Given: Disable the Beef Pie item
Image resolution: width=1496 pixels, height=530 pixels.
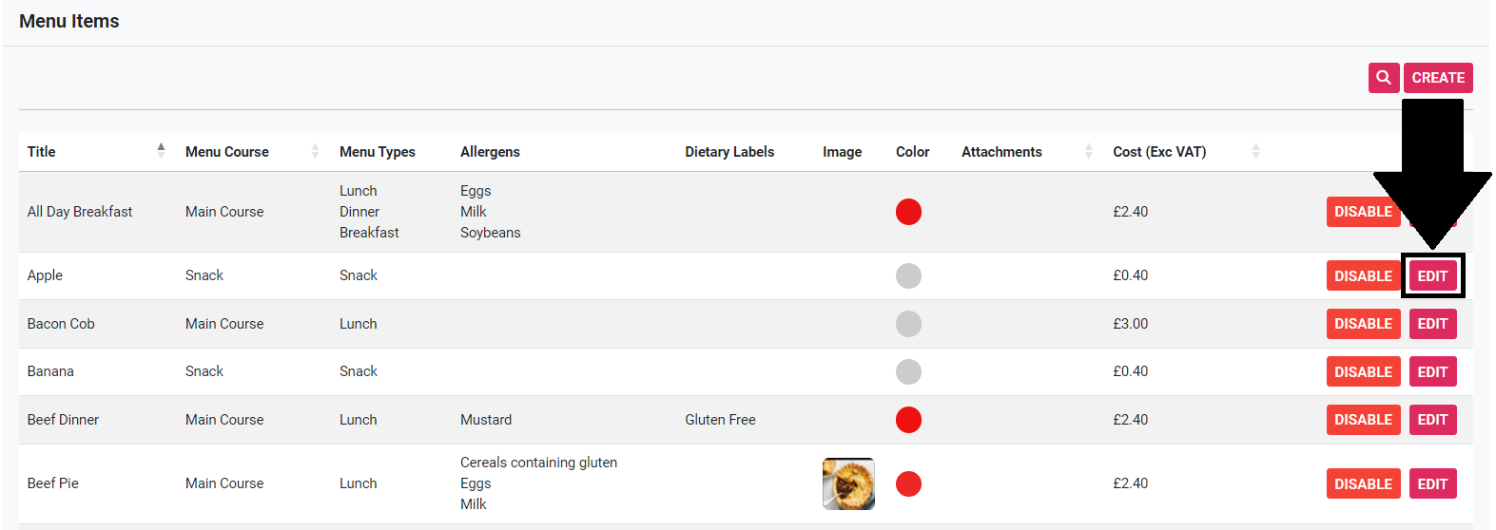Looking at the screenshot, I should pyautogui.click(x=1362, y=484).
